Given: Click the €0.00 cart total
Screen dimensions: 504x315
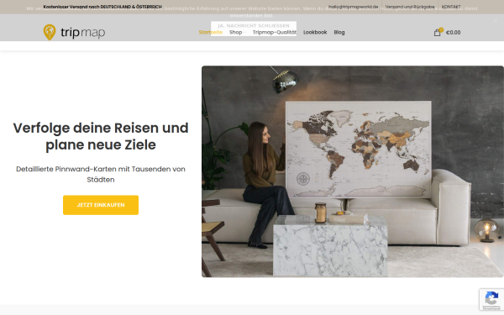Looking at the screenshot, I should pyautogui.click(x=454, y=33).
